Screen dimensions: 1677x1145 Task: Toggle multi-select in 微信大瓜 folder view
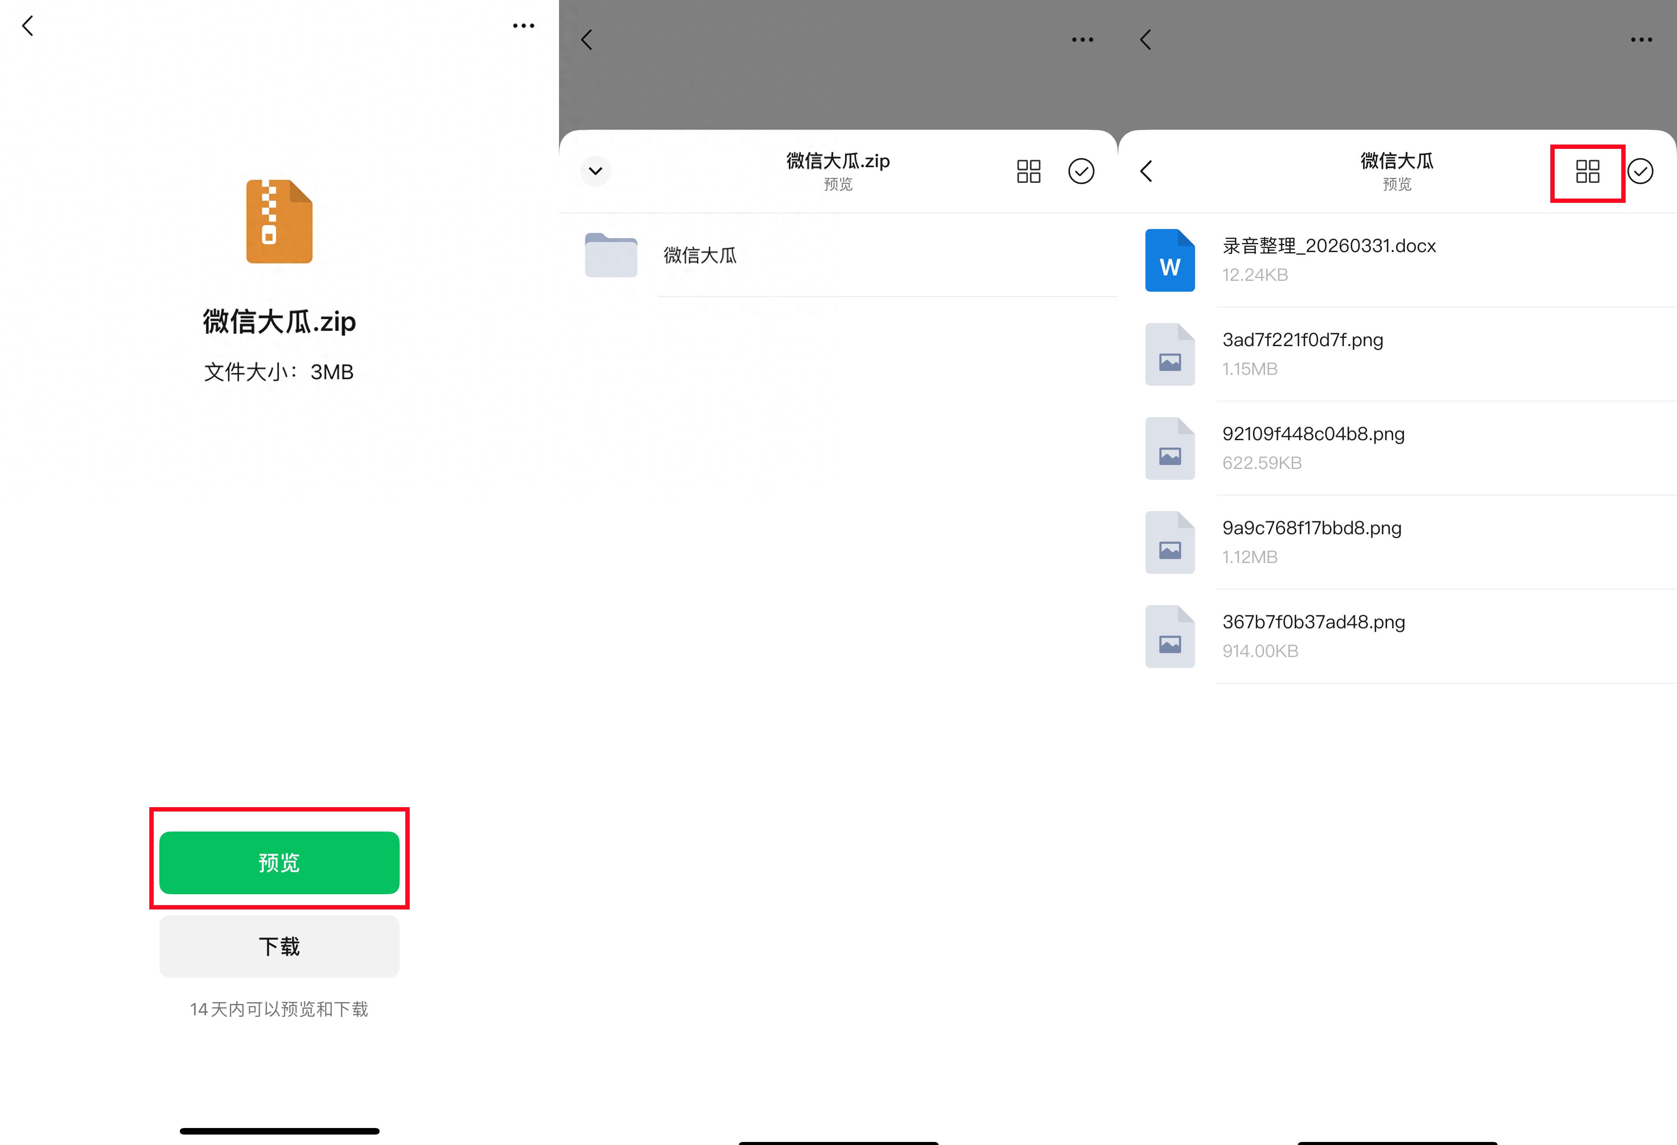1640,171
